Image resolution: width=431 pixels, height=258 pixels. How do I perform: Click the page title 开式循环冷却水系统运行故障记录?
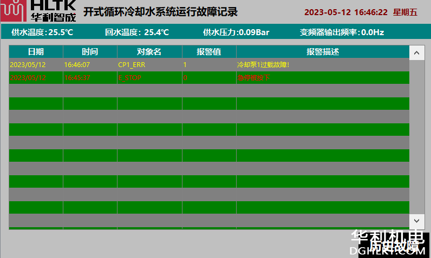[x=160, y=12]
